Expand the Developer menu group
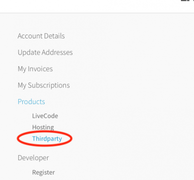Image resolution: width=194 pixels, height=180 pixels. (x=33, y=158)
